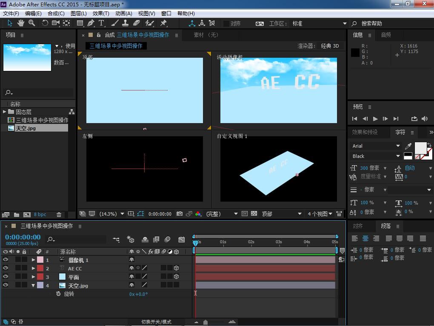This screenshot has width=434, height=326.
Task: Open the 3D view 顶部 dropdown
Action: point(281,214)
